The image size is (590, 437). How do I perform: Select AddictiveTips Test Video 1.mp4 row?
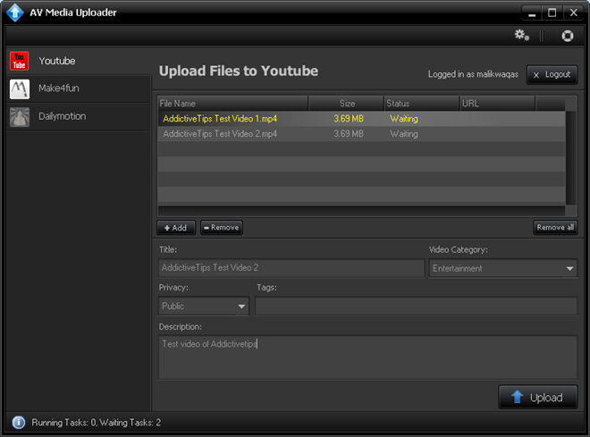pyautogui.click(x=361, y=119)
